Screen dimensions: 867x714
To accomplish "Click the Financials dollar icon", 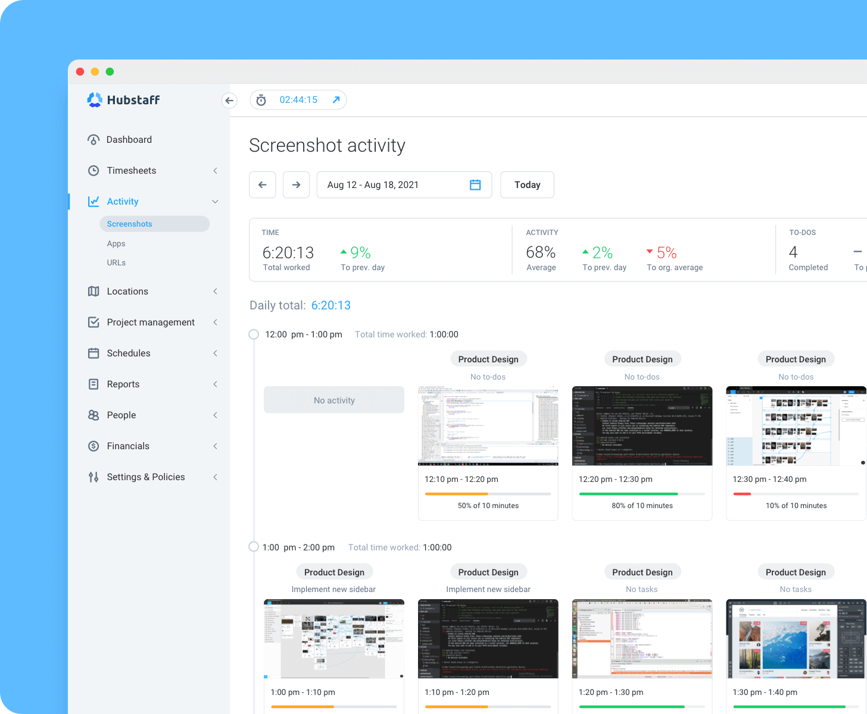I will click(93, 446).
